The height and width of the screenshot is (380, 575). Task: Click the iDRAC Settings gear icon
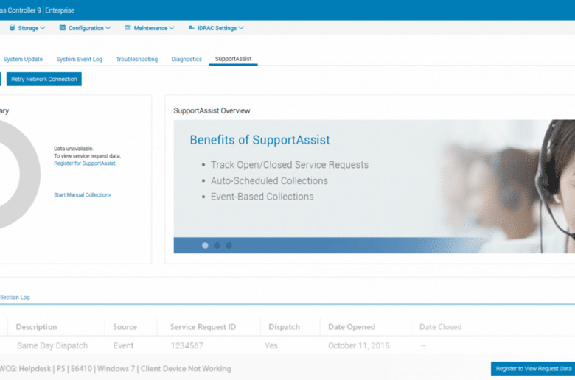[x=191, y=28]
